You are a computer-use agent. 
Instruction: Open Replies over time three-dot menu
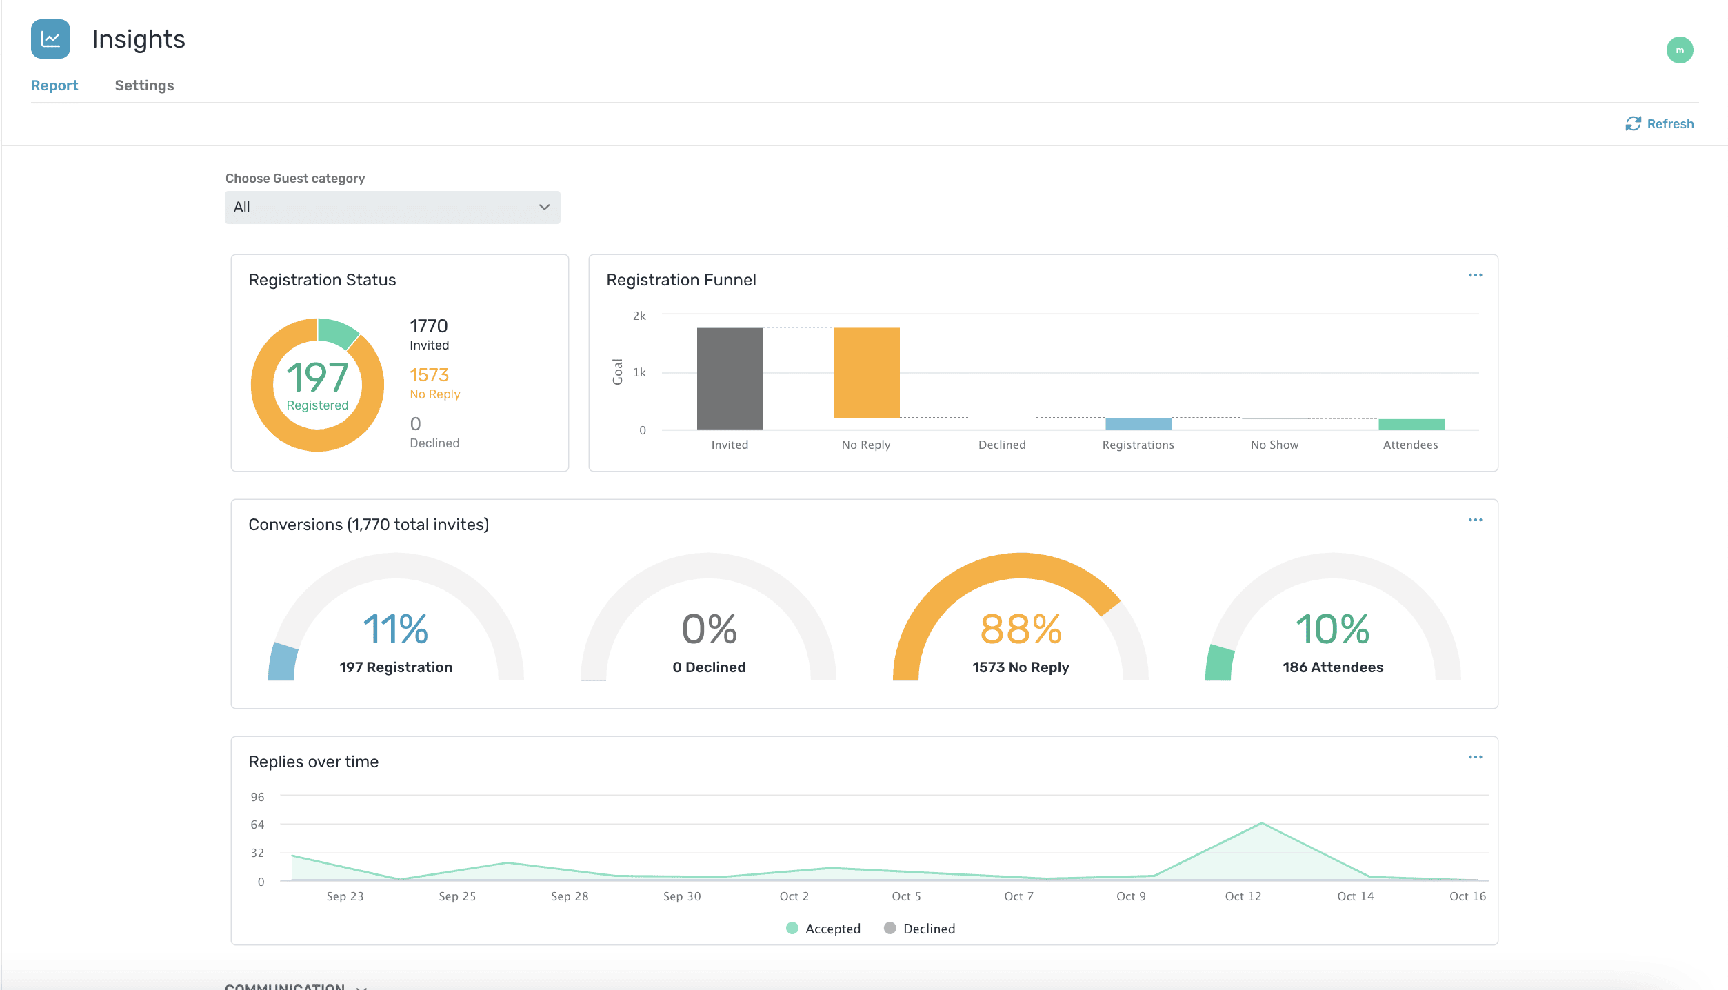(1475, 758)
